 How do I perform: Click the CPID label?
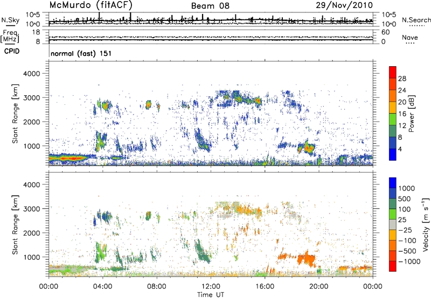point(12,51)
